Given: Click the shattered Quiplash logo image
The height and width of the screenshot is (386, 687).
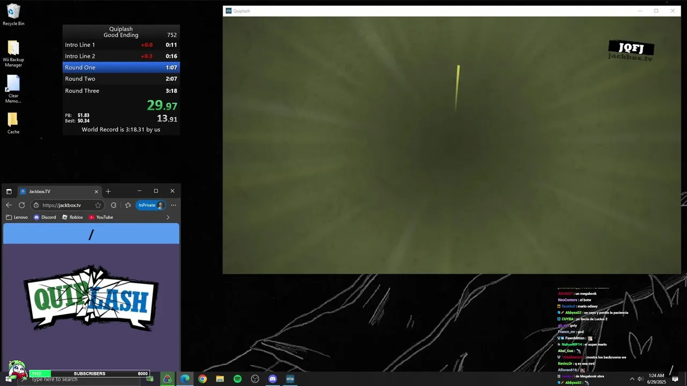Looking at the screenshot, I should tap(91, 298).
